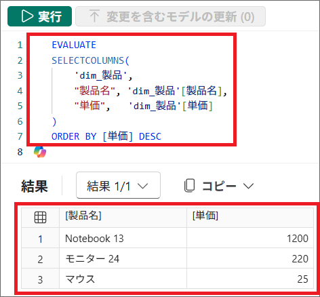Screen dimensions: 320x297
Task: Place cursor on ORDER BY [単価] DESC line
Action: [106, 136]
